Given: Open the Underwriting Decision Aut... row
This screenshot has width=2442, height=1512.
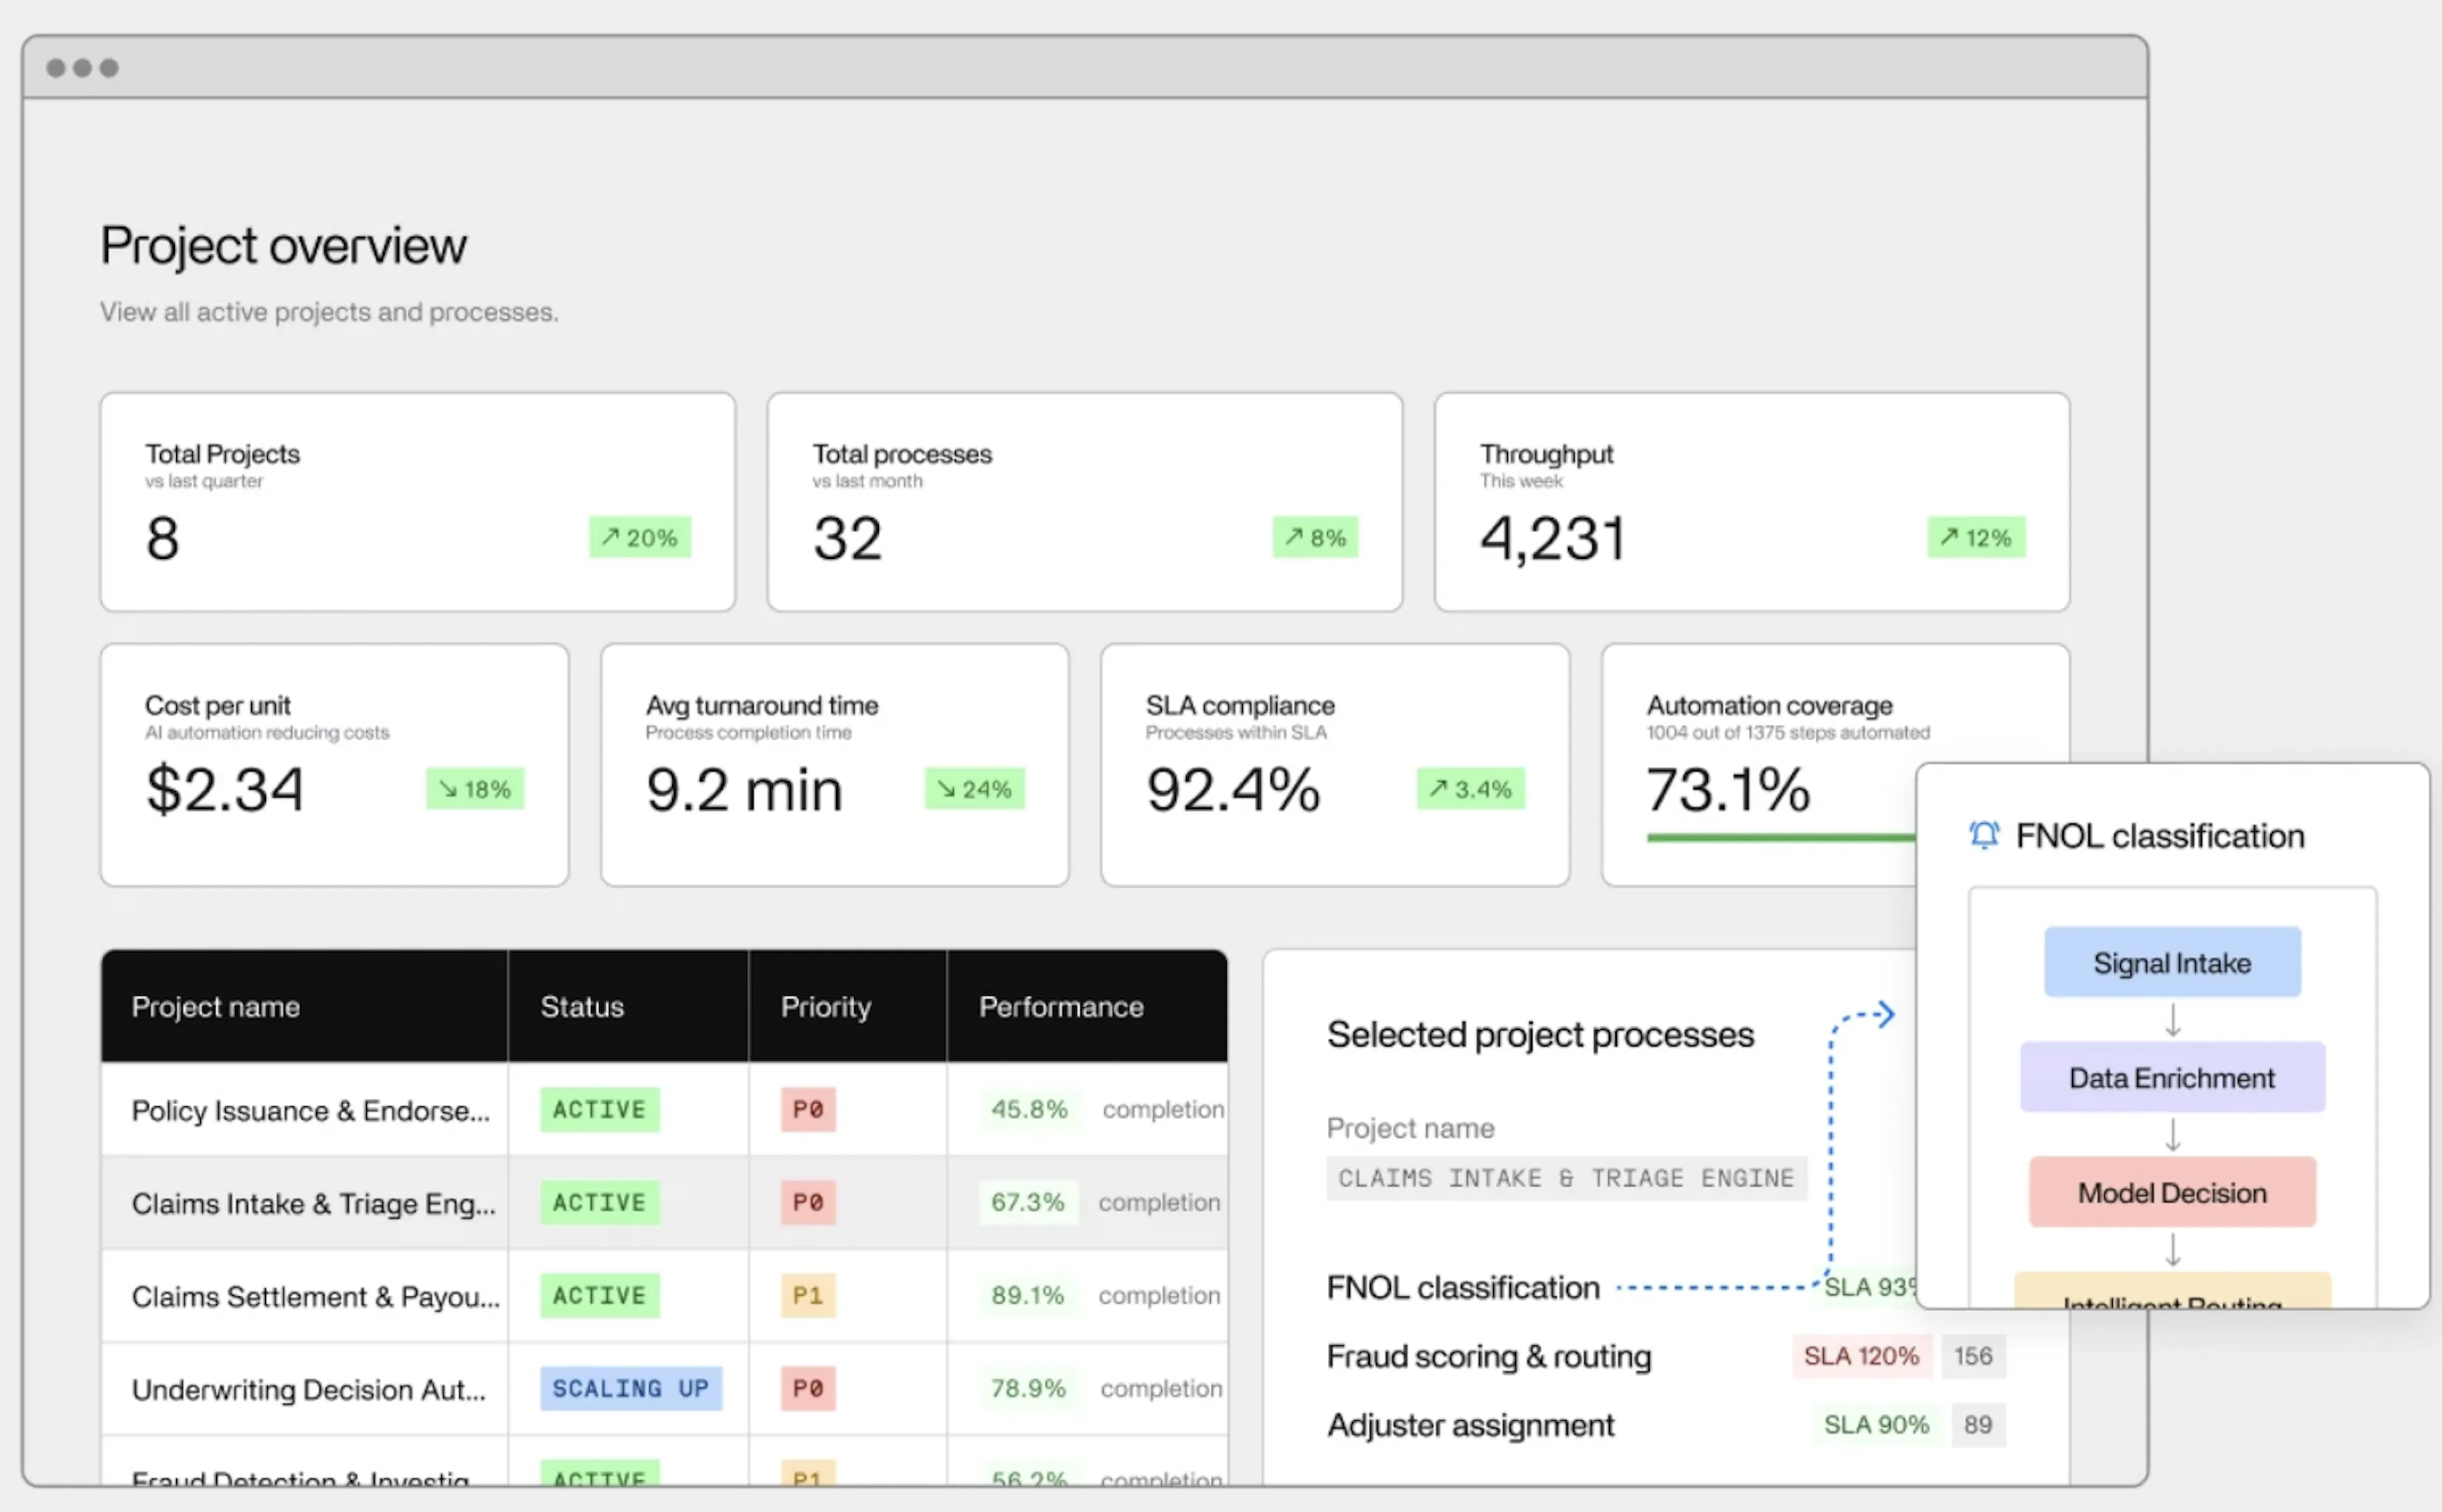Looking at the screenshot, I should [x=664, y=1388].
